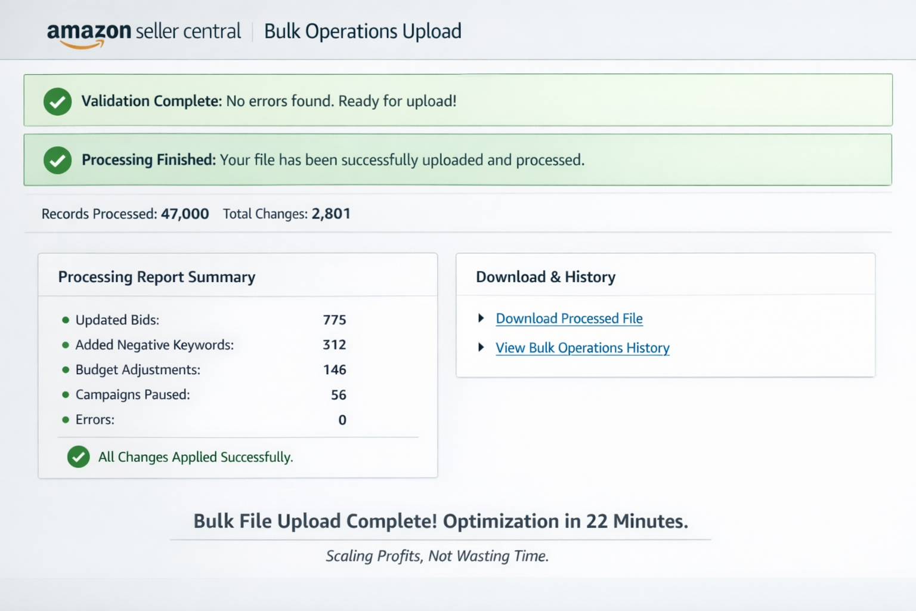Expand the Download Processed File disclosure triangle
The image size is (916, 611).
point(481,318)
